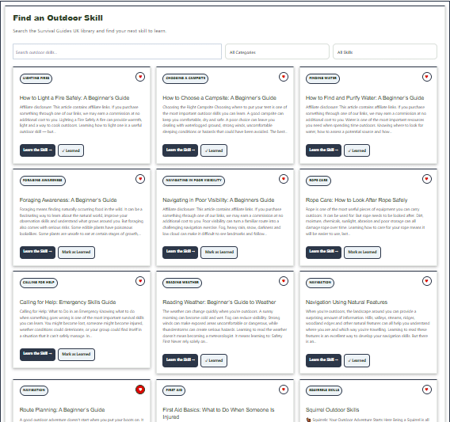The height and width of the screenshot is (422, 450).
Task: Unmark Choose a Campsite as learned
Action: 214,150
